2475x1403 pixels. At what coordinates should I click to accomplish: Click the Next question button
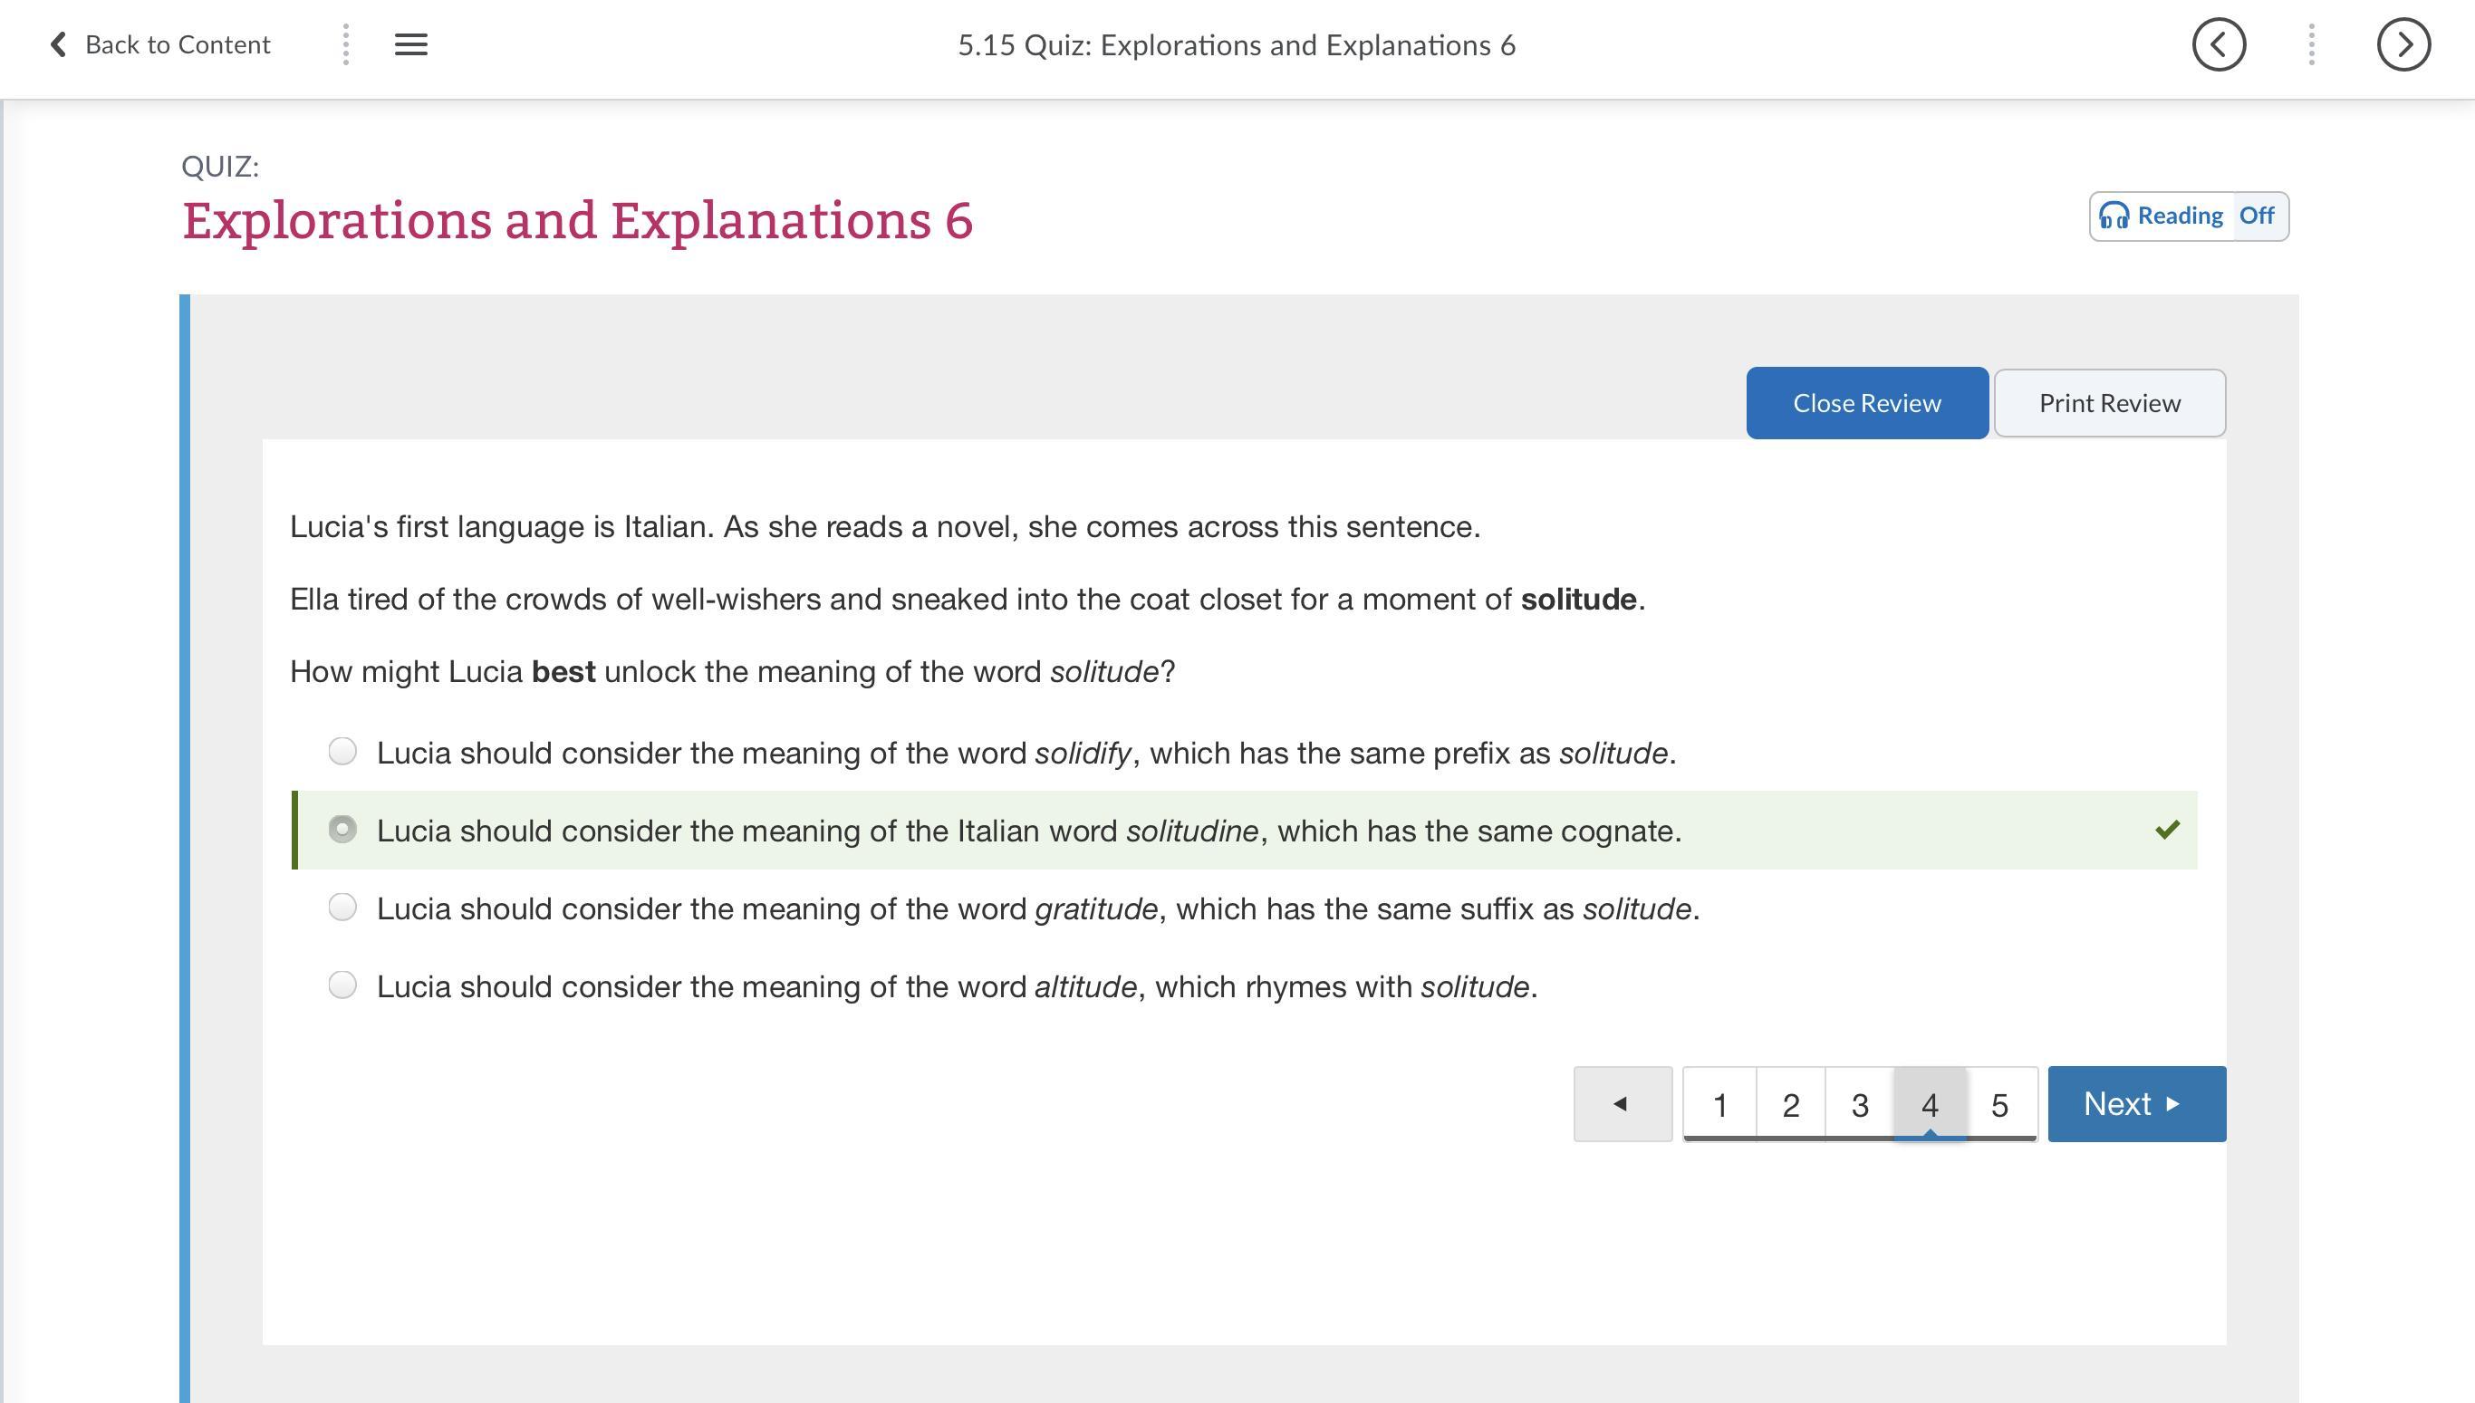pyautogui.click(x=2136, y=1103)
